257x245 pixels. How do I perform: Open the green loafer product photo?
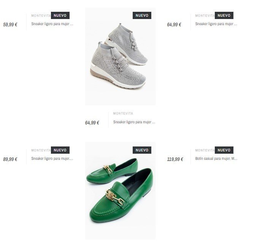click(x=120, y=191)
